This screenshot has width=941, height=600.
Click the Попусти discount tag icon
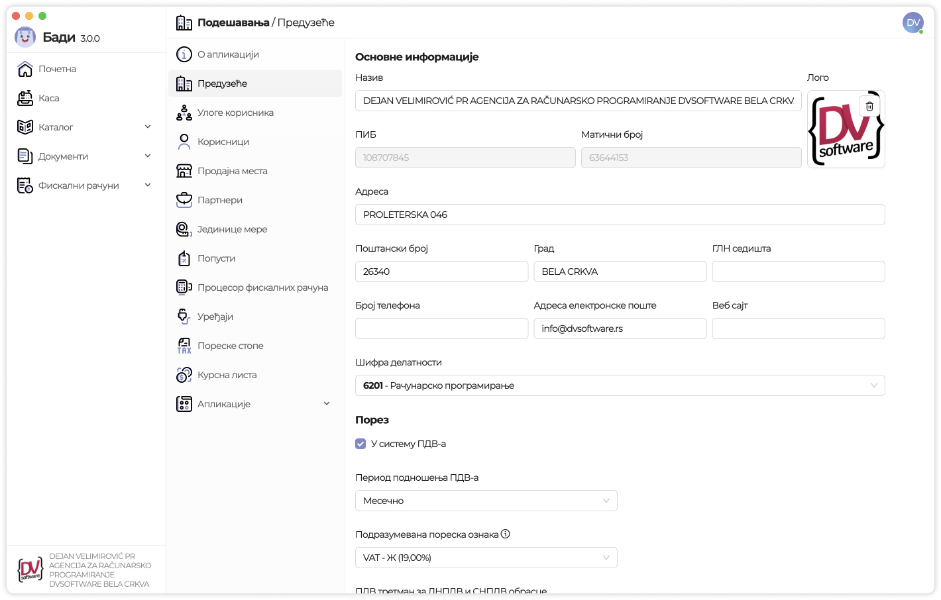pos(184,258)
